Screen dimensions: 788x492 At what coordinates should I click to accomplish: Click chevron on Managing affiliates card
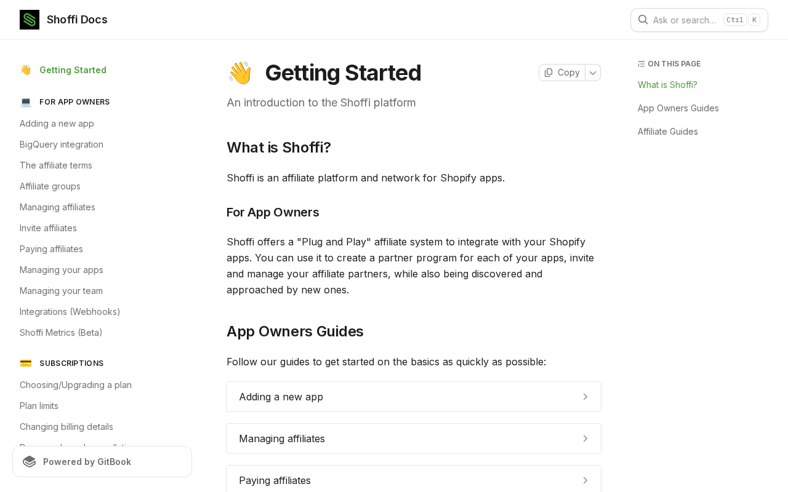[x=585, y=438]
